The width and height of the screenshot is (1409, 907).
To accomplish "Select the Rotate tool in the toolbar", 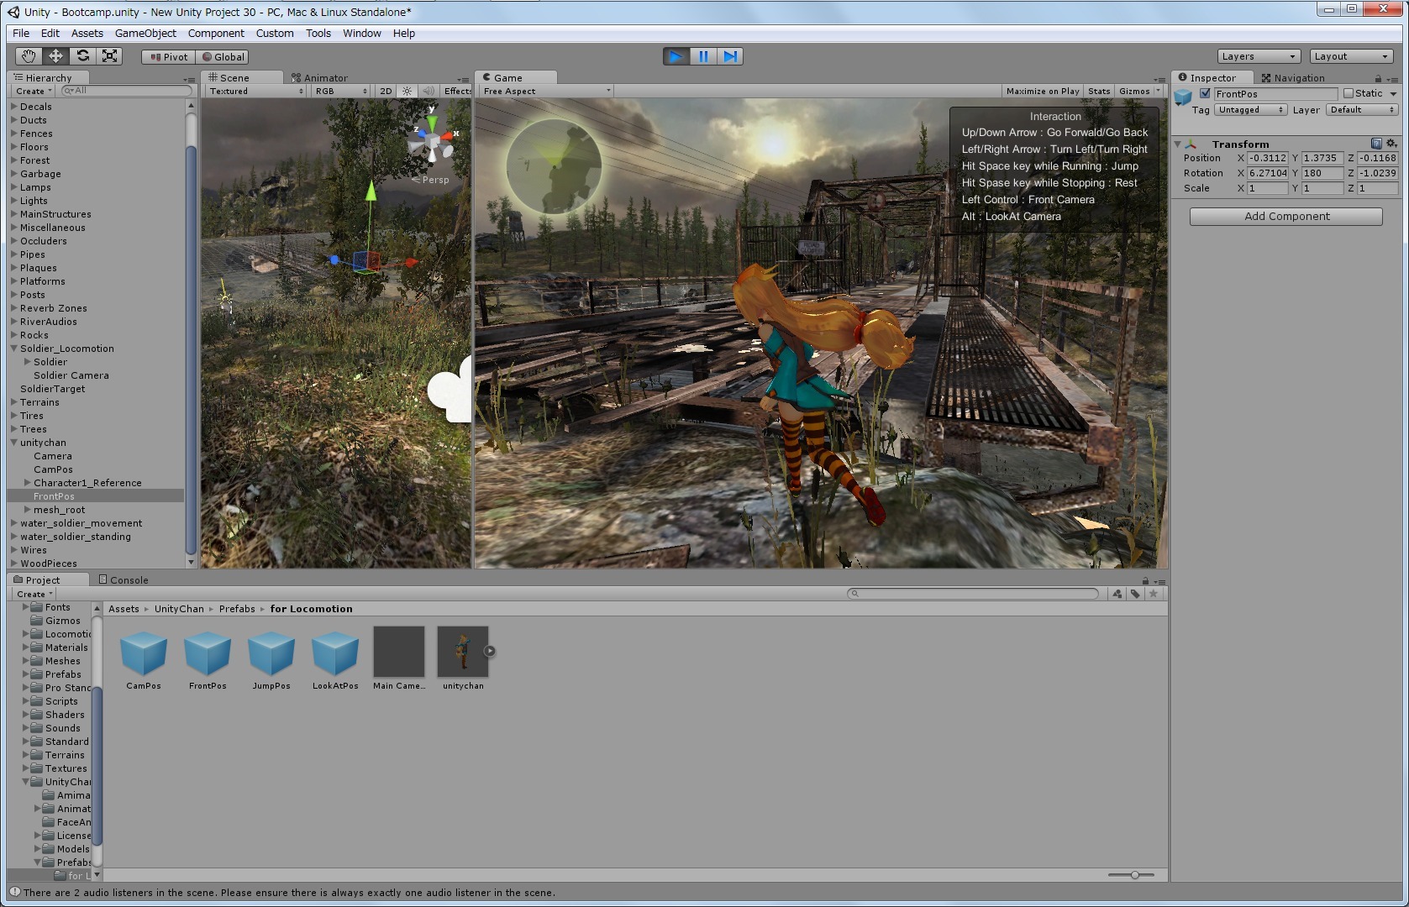I will point(82,56).
